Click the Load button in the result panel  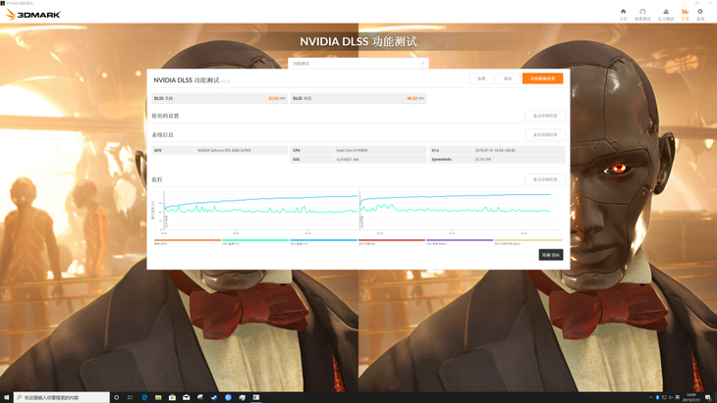tap(481, 78)
